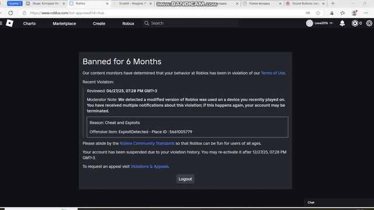374x210 pixels.
Task: Open browser favorites list icon
Action: click(x=342, y=13)
